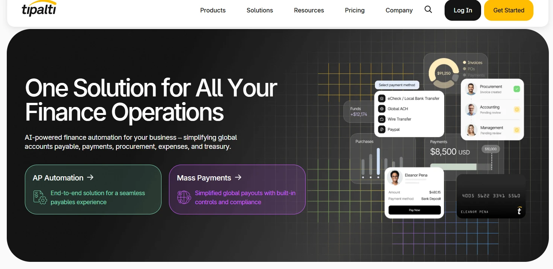The image size is (553, 269).
Task: Click the Management pending clock icon
Action: pyautogui.click(x=517, y=130)
